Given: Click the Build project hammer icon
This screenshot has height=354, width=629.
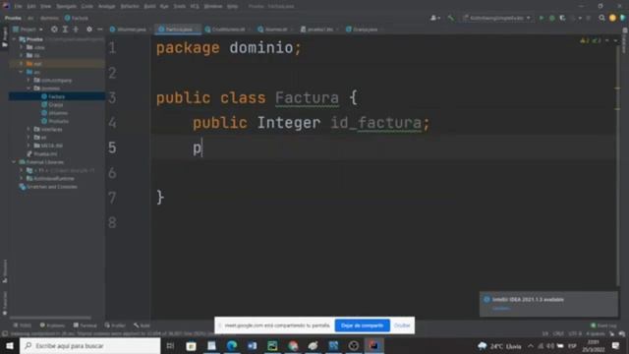Looking at the screenshot, I should tap(451, 18).
